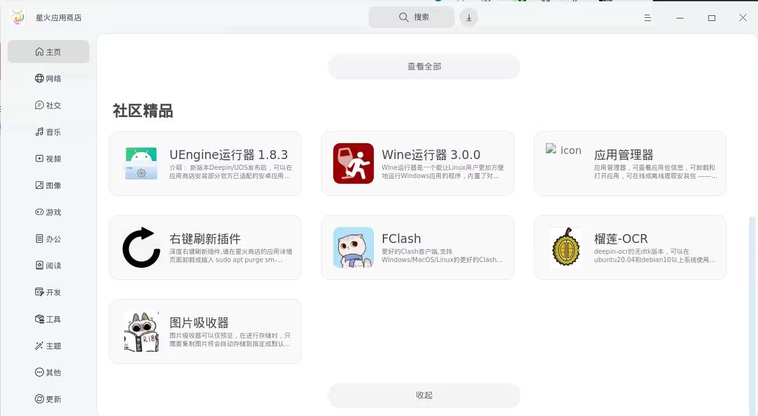The height and width of the screenshot is (416, 758).
Task: Click the 榴莲-OCR durian icon
Action: click(566, 247)
